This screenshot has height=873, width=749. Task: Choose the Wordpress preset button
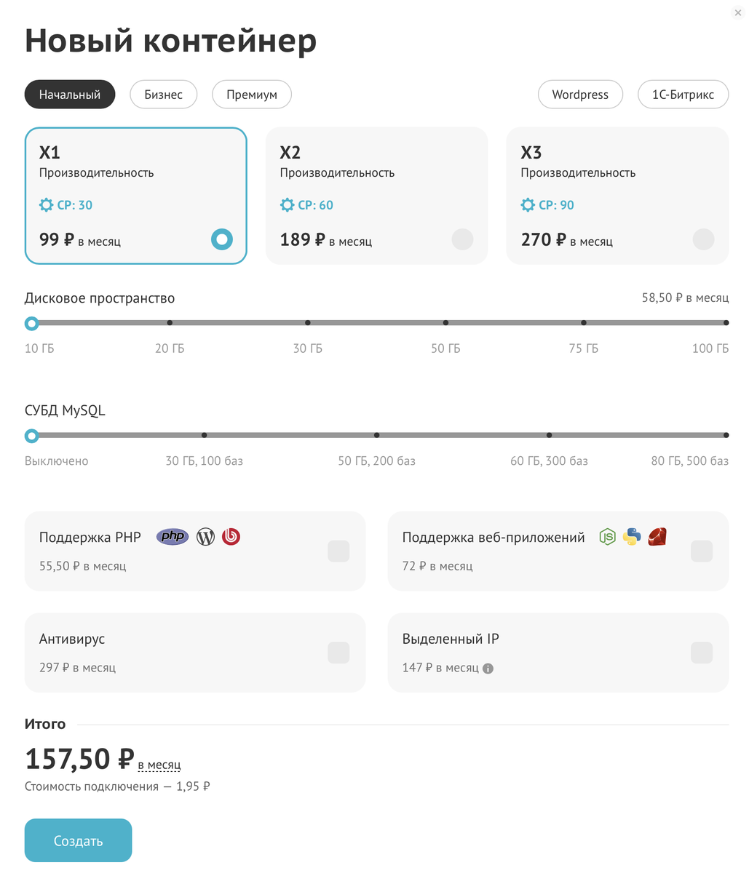pyautogui.click(x=580, y=95)
